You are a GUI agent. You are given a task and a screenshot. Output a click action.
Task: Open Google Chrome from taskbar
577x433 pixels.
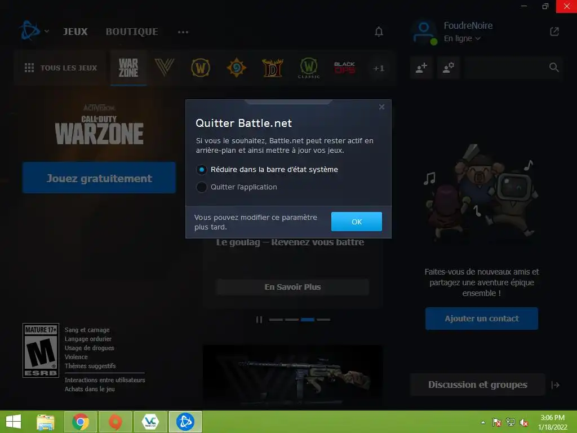coord(81,422)
